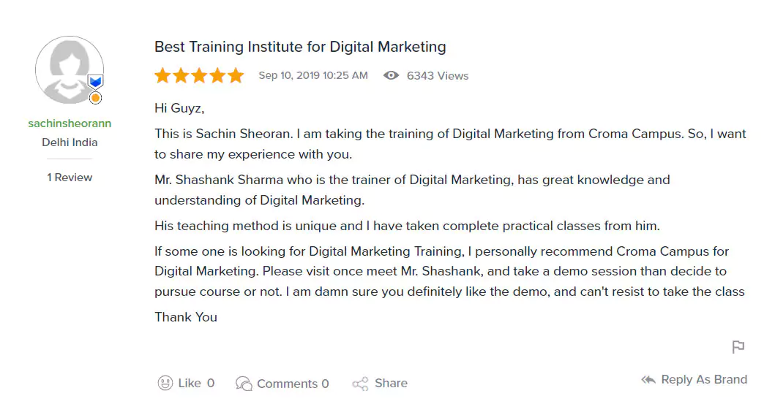The image size is (775, 415).
Task: Open the reviewer's 1 Review link
Action: pyautogui.click(x=70, y=178)
